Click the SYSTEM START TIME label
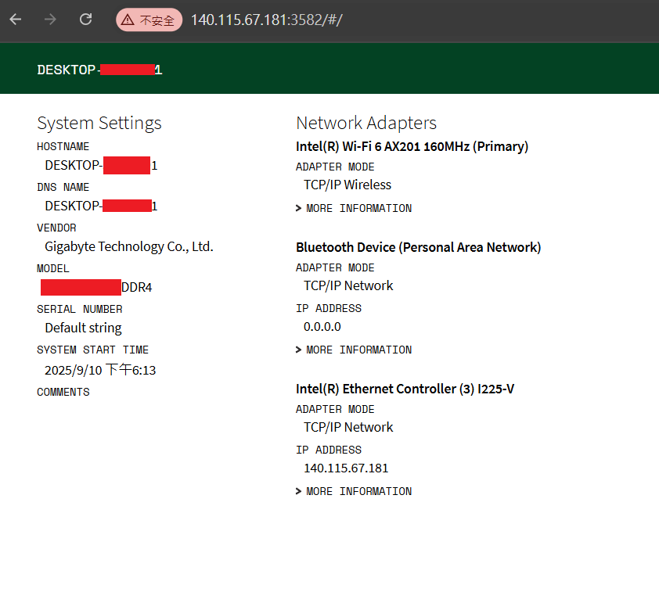659x592 pixels. [x=93, y=350]
